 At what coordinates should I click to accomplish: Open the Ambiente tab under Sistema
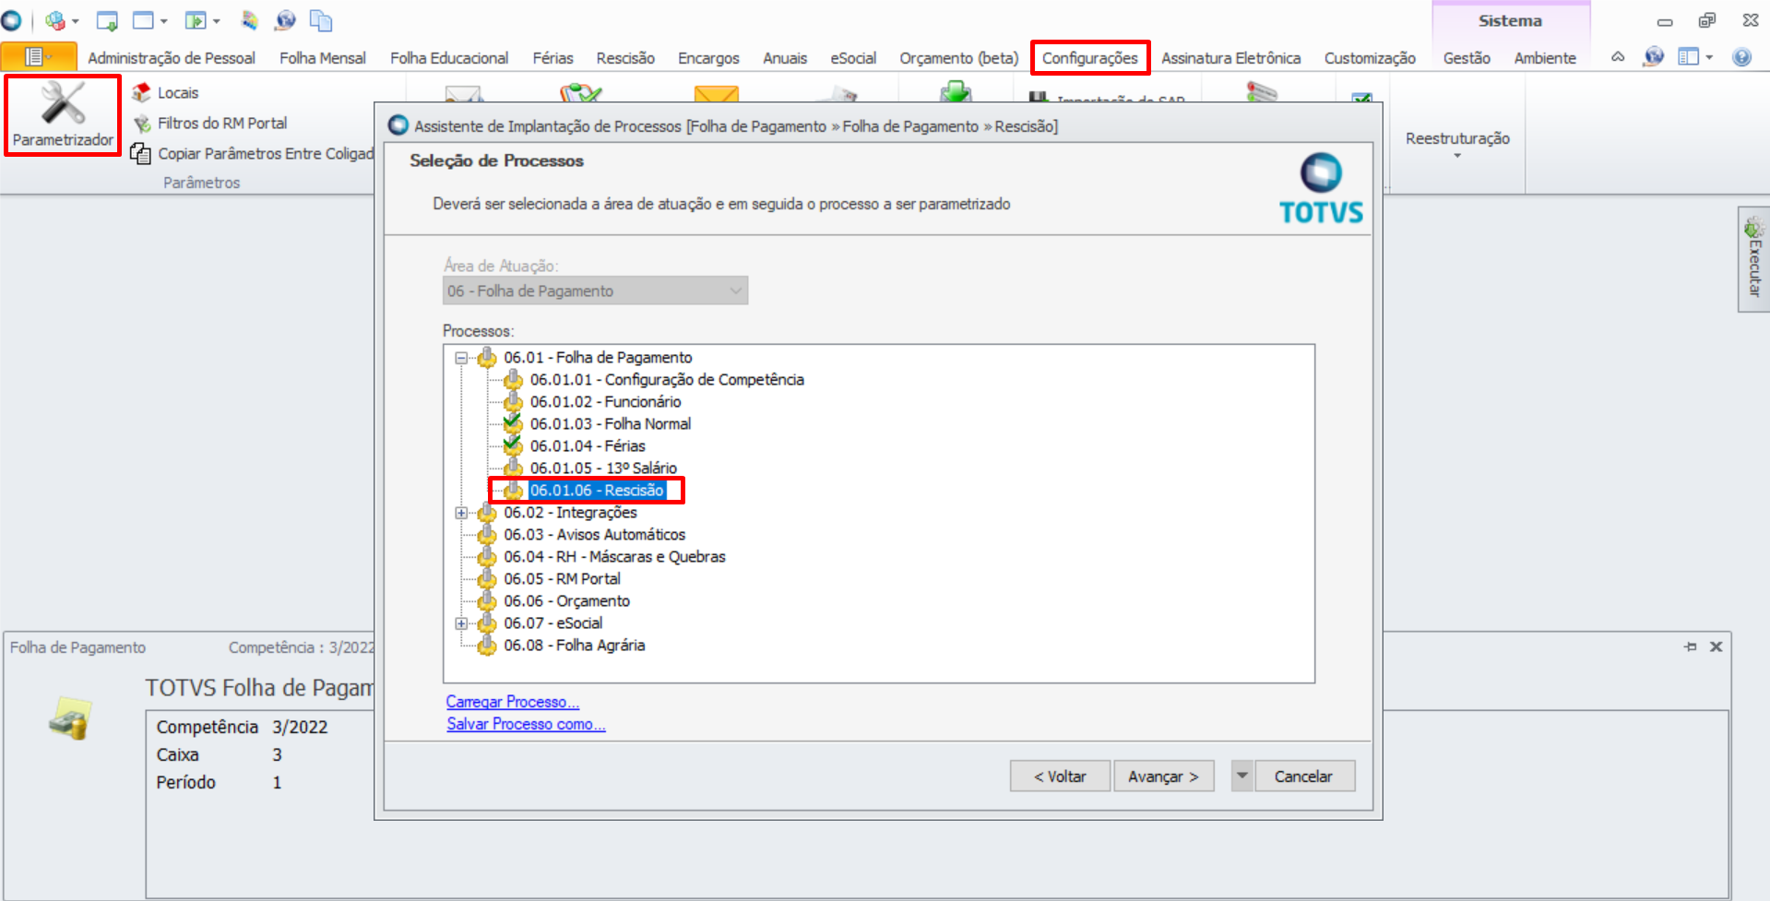point(1545,58)
